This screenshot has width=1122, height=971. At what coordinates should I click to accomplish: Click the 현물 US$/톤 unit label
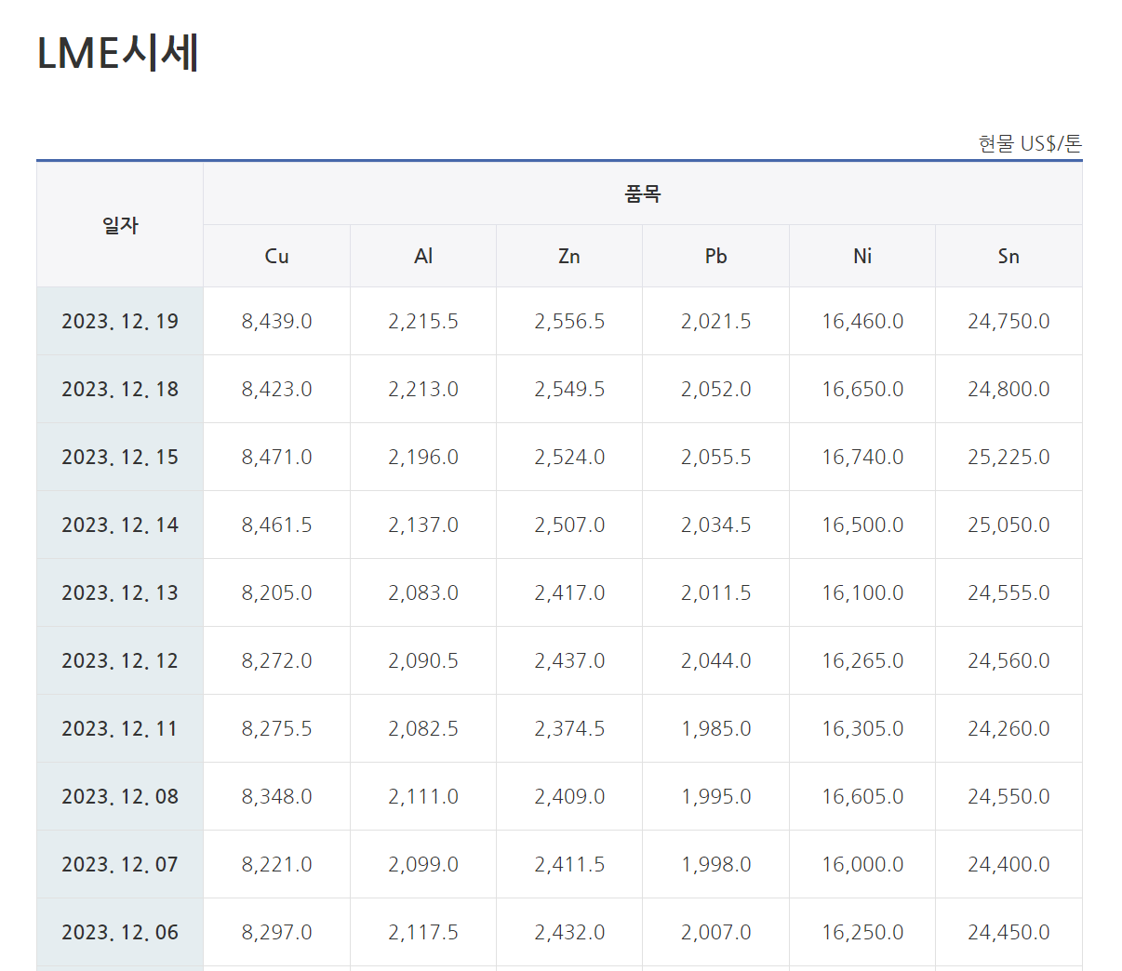pyautogui.click(x=1030, y=143)
